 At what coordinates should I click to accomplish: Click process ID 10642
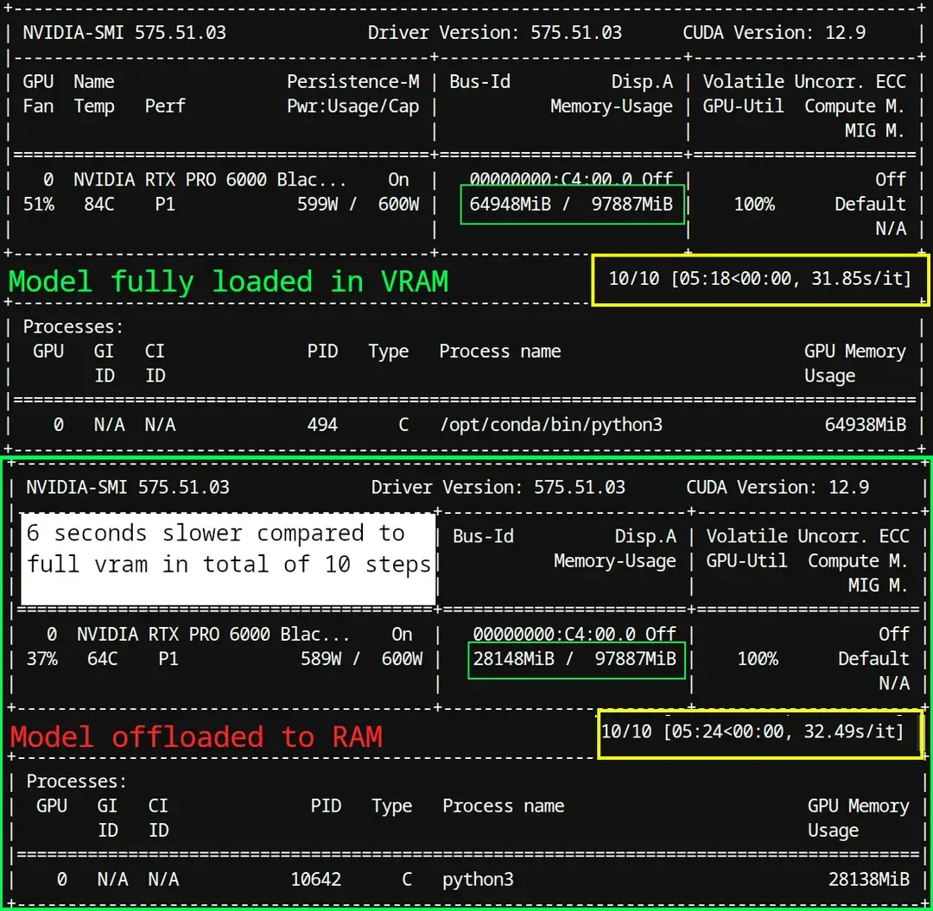pyautogui.click(x=316, y=879)
